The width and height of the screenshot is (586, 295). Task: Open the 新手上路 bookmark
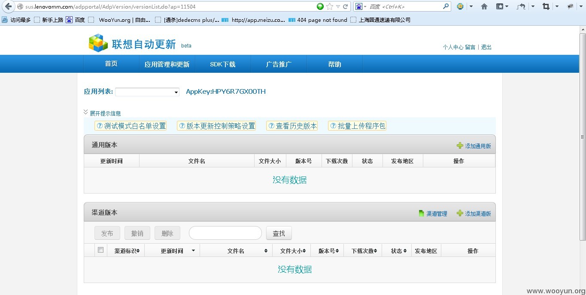pyautogui.click(x=49, y=20)
